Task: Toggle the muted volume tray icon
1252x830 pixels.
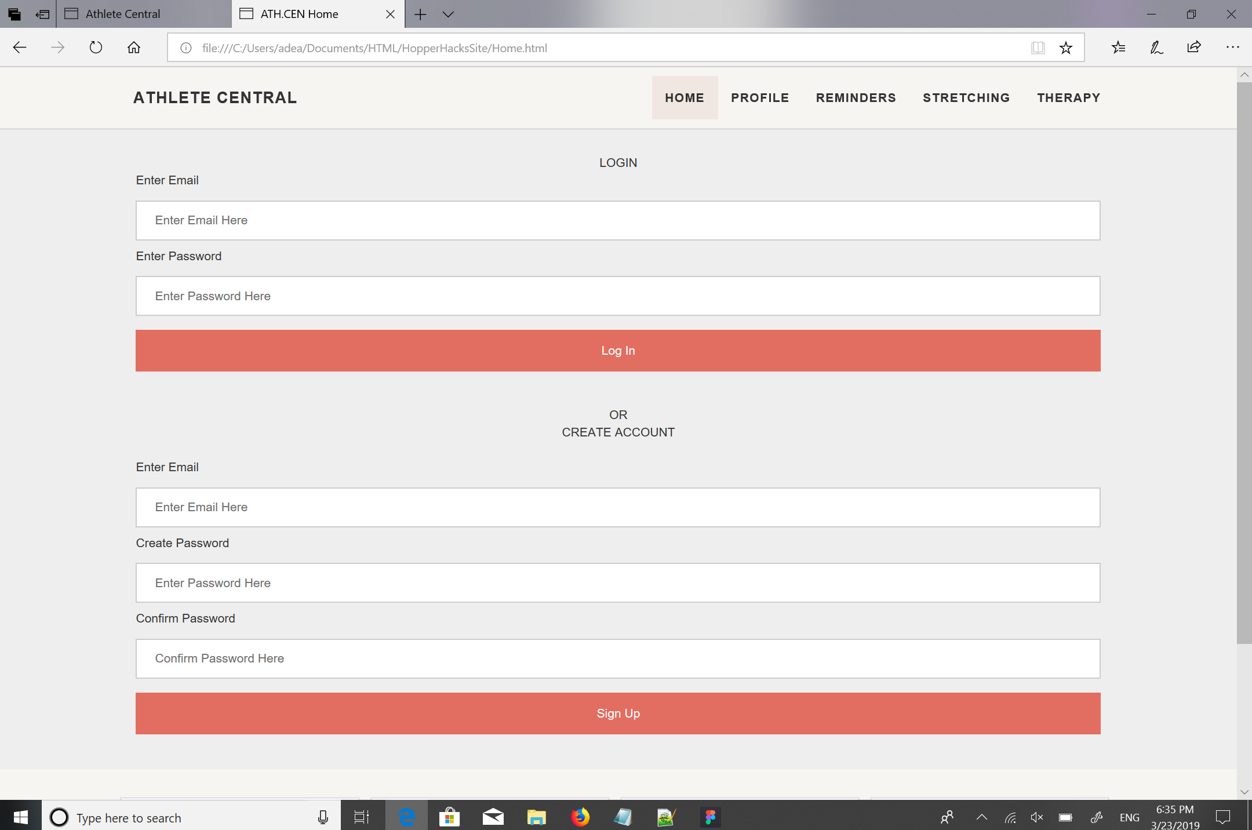Action: [x=1037, y=817]
